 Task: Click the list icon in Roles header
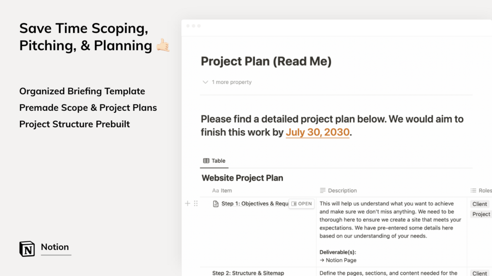tap(473, 191)
